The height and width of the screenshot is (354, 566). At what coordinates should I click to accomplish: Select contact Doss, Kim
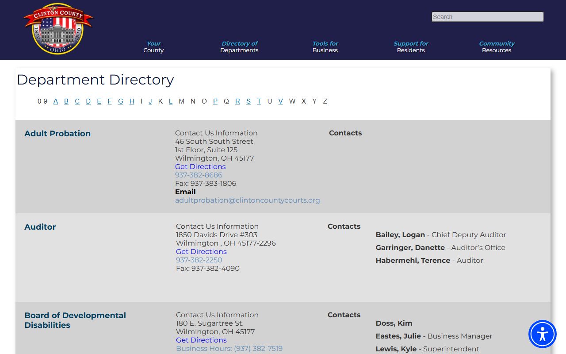(394, 323)
